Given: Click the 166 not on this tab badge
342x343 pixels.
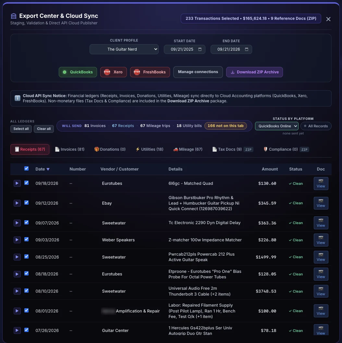Looking at the screenshot, I should click(226, 126).
